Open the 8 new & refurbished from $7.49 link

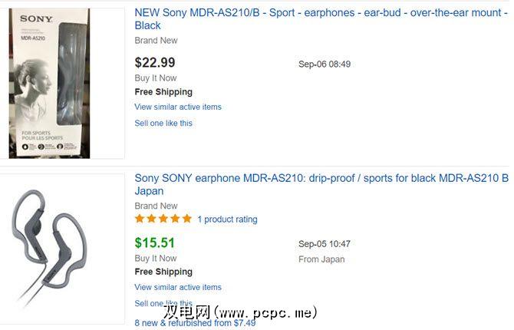pos(195,322)
